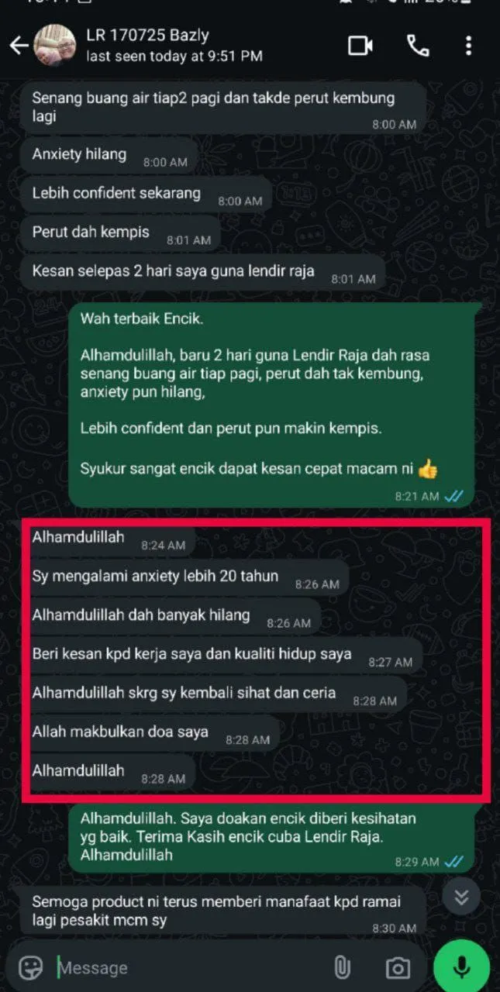Record a voice message with the microphone
500x992 pixels.
point(462,967)
